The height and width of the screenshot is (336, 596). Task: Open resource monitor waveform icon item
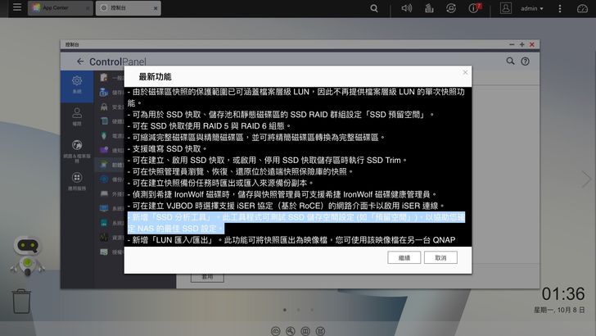point(104,238)
